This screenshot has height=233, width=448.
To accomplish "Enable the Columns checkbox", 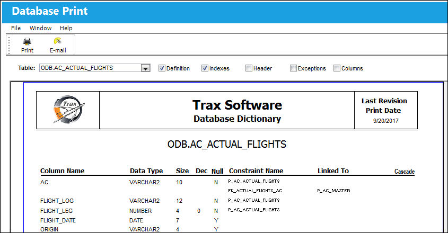I will point(337,68).
